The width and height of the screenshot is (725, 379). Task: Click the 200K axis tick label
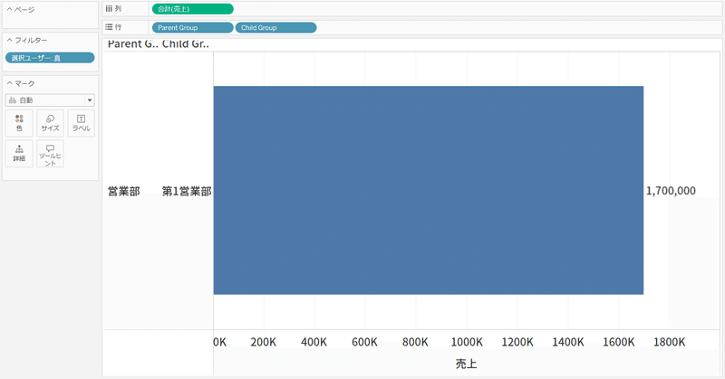tap(264, 342)
